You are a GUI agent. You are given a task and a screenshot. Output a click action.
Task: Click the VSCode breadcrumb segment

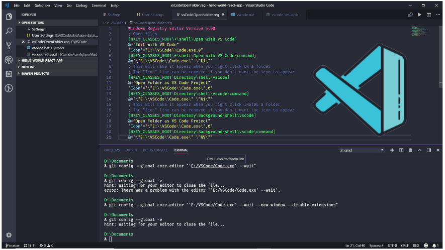[117, 23]
